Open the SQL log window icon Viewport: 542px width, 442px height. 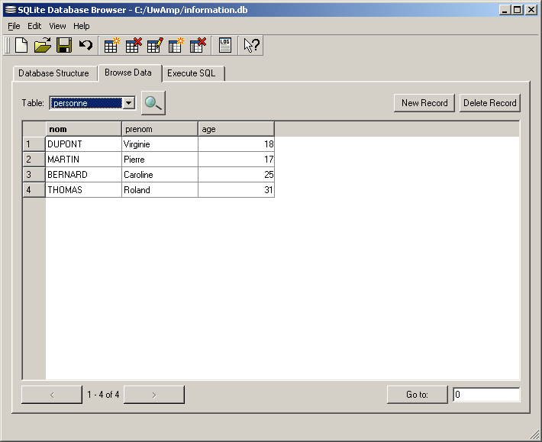(224, 45)
